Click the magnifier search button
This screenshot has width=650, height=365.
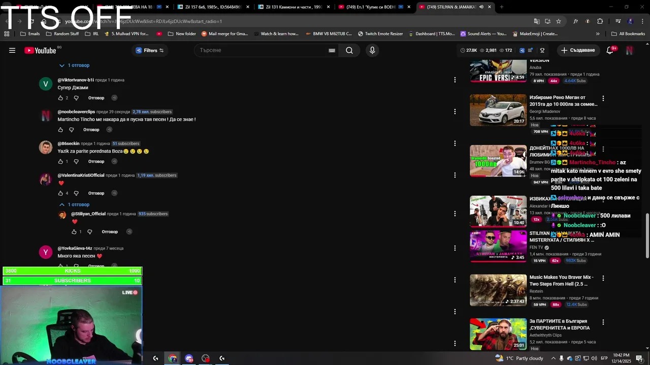point(349,50)
